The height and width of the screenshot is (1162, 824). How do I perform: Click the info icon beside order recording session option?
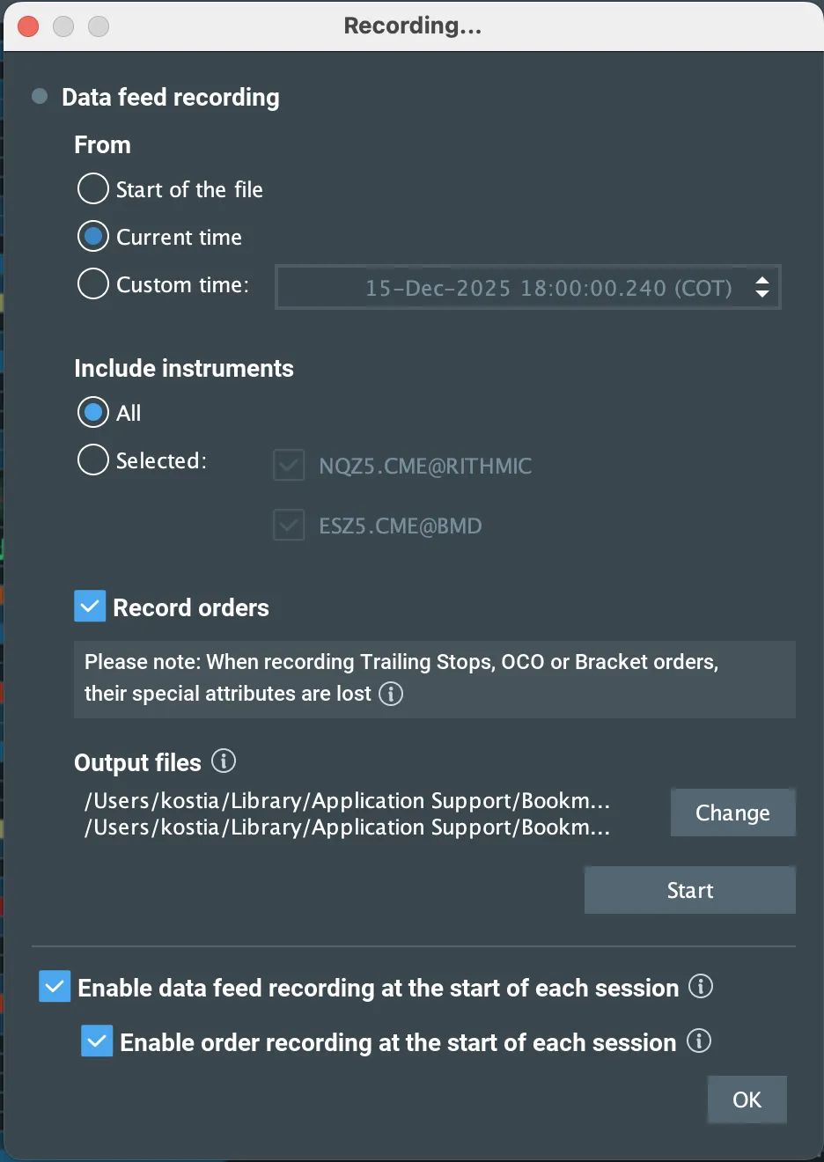[x=698, y=1041]
